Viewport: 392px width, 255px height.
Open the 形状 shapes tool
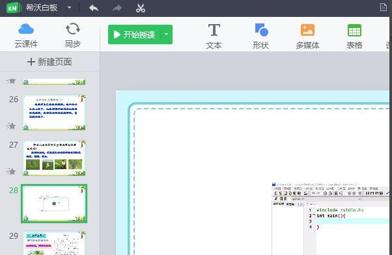tap(260, 36)
